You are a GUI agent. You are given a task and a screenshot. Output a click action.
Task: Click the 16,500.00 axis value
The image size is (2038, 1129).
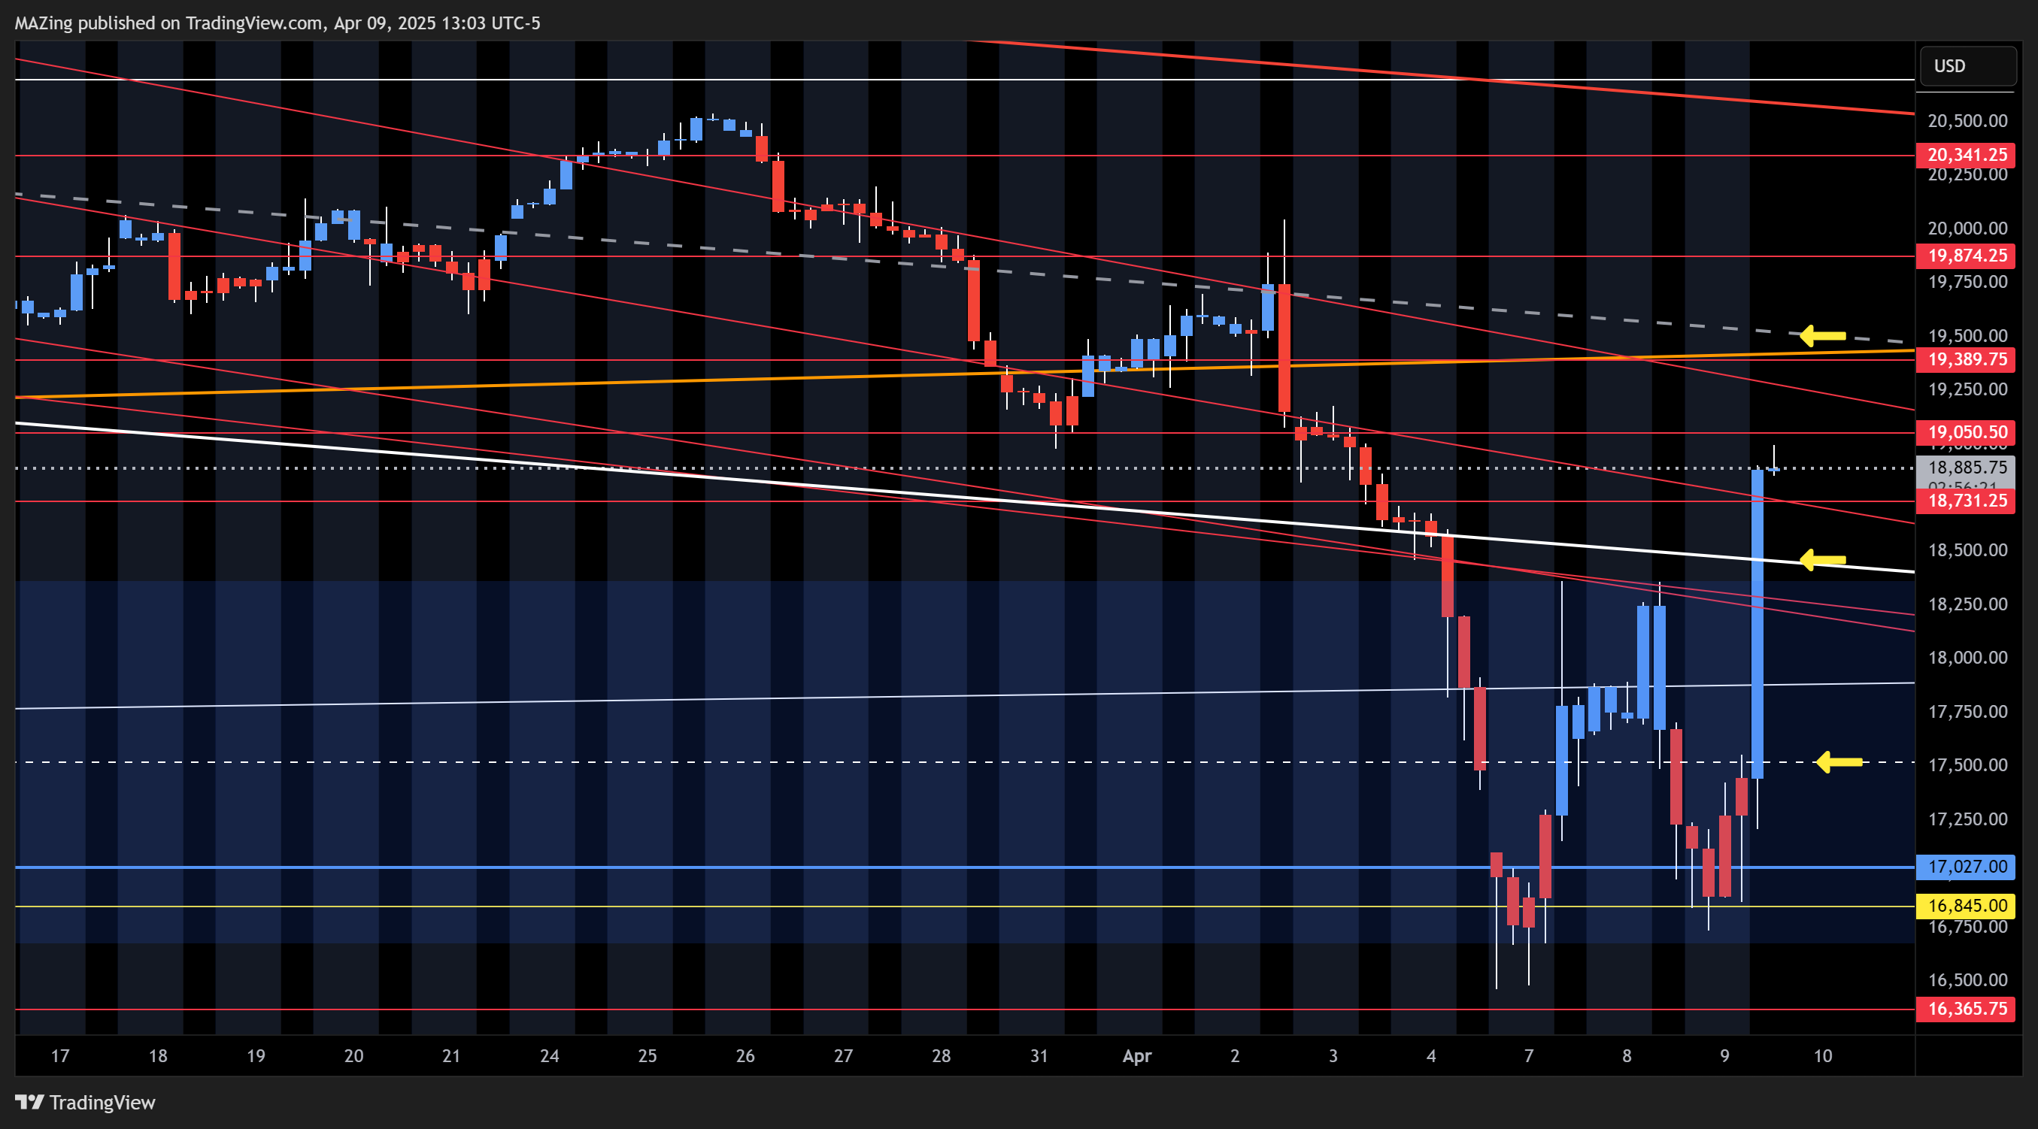click(1967, 980)
